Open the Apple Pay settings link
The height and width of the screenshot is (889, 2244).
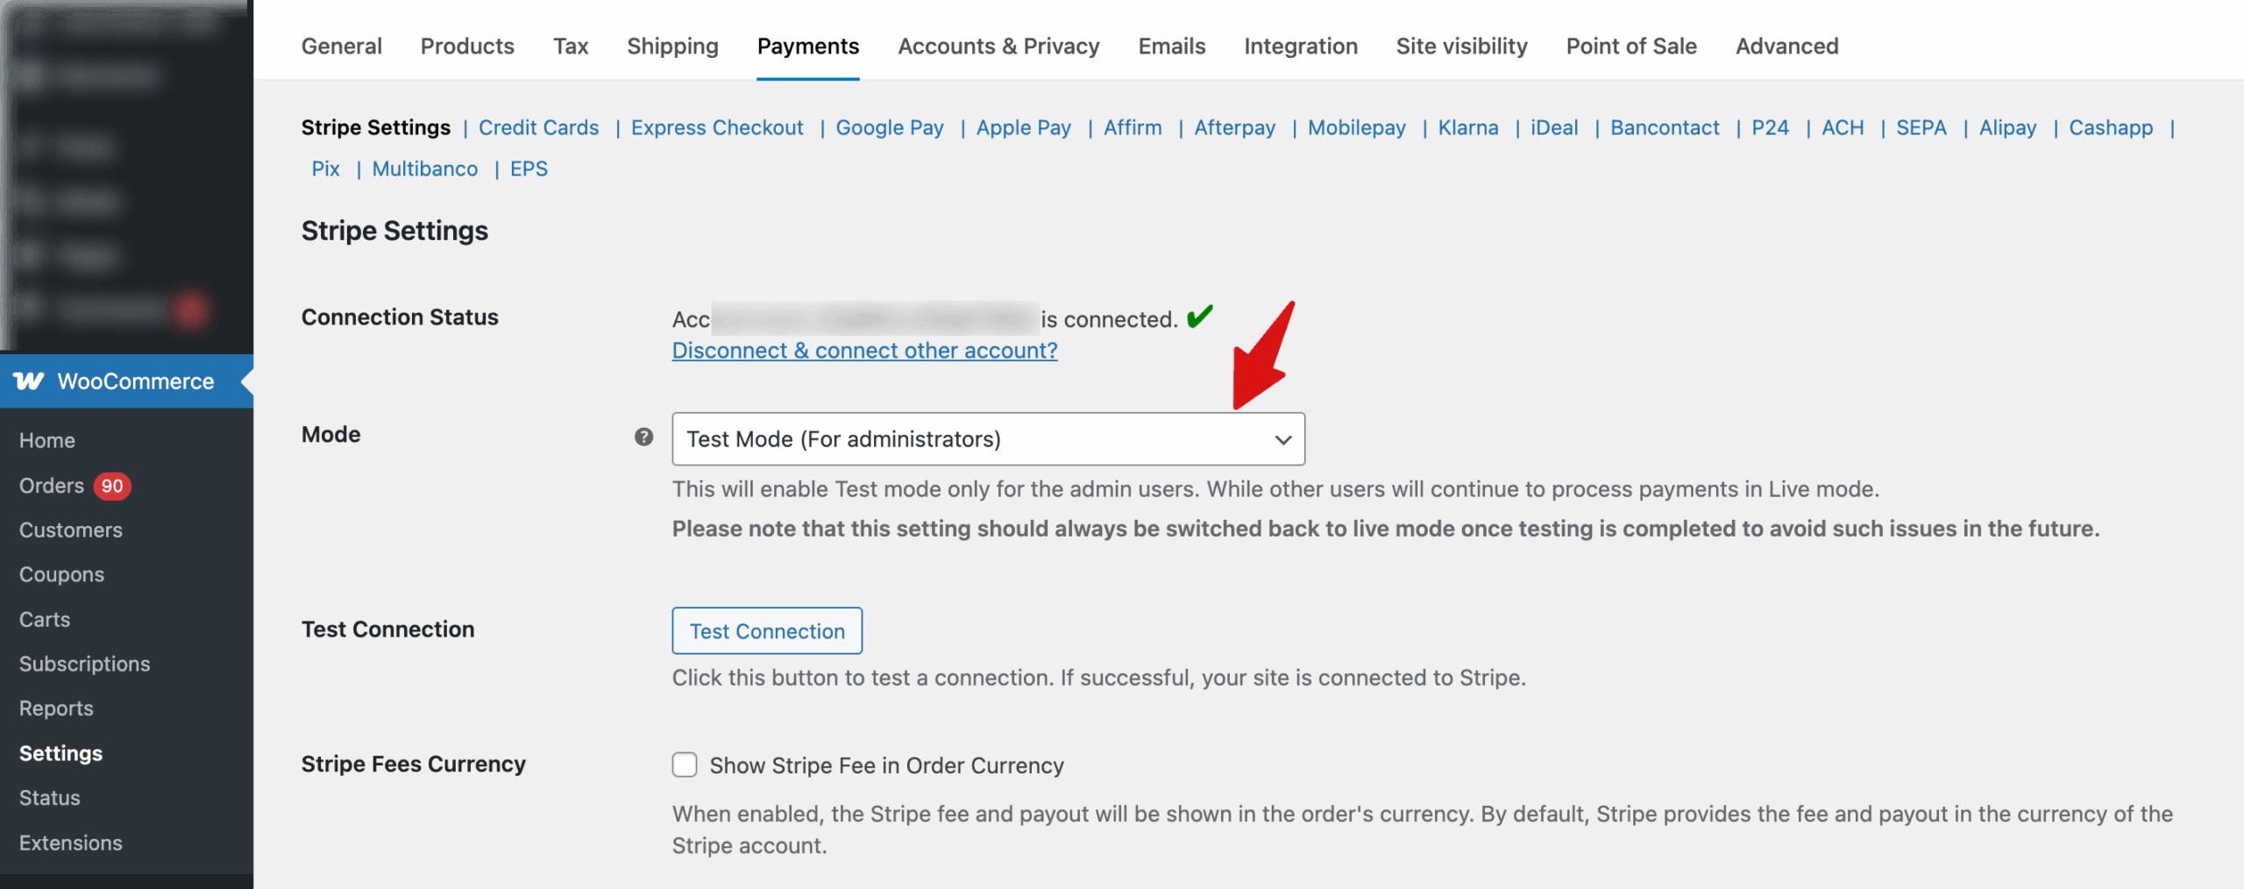(1023, 127)
